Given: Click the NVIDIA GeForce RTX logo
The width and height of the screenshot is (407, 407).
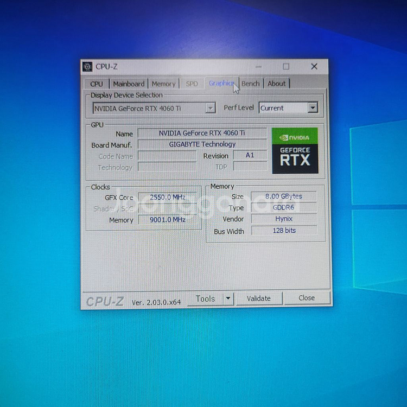Looking at the screenshot, I should (x=295, y=150).
